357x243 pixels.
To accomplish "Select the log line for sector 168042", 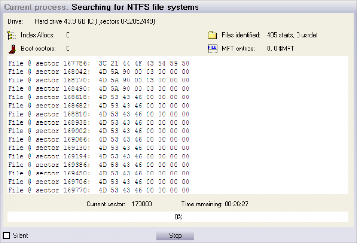I will pyautogui.click(x=99, y=72).
